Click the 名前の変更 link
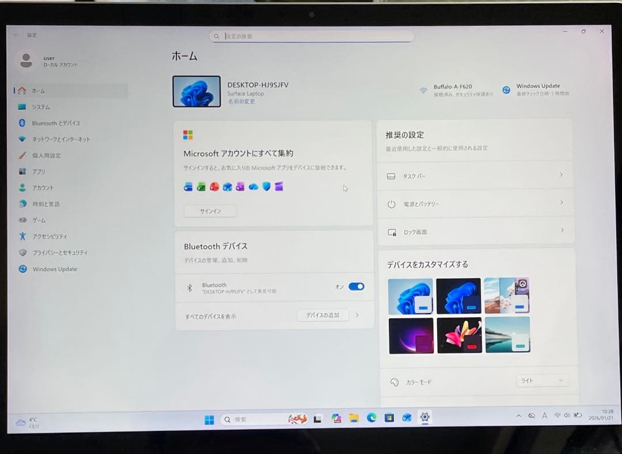The width and height of the screenshot is (622, 454). click(241, 102)
